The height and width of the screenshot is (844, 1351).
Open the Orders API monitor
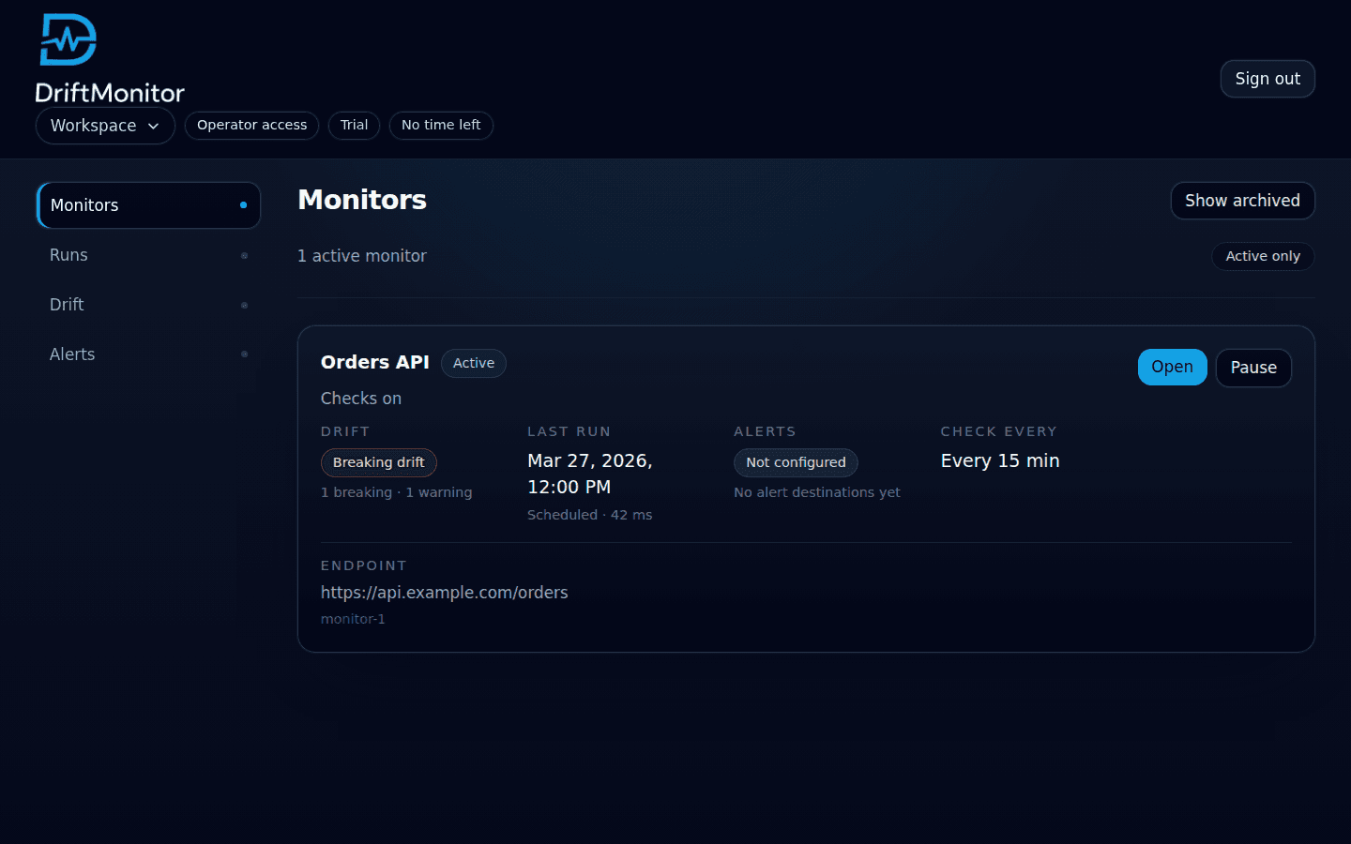[x=1172, y=367]
